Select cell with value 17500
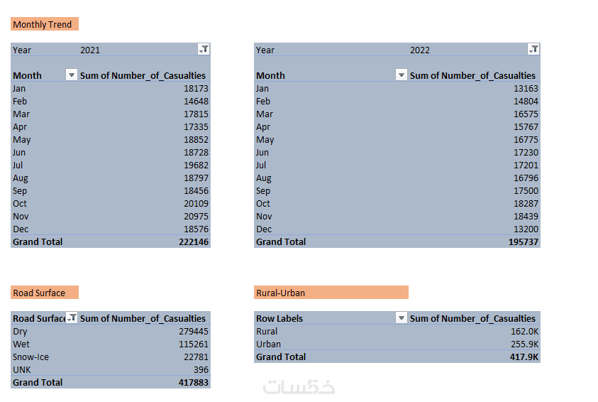Viewport: 598px width, 402px height. (526, 191)
